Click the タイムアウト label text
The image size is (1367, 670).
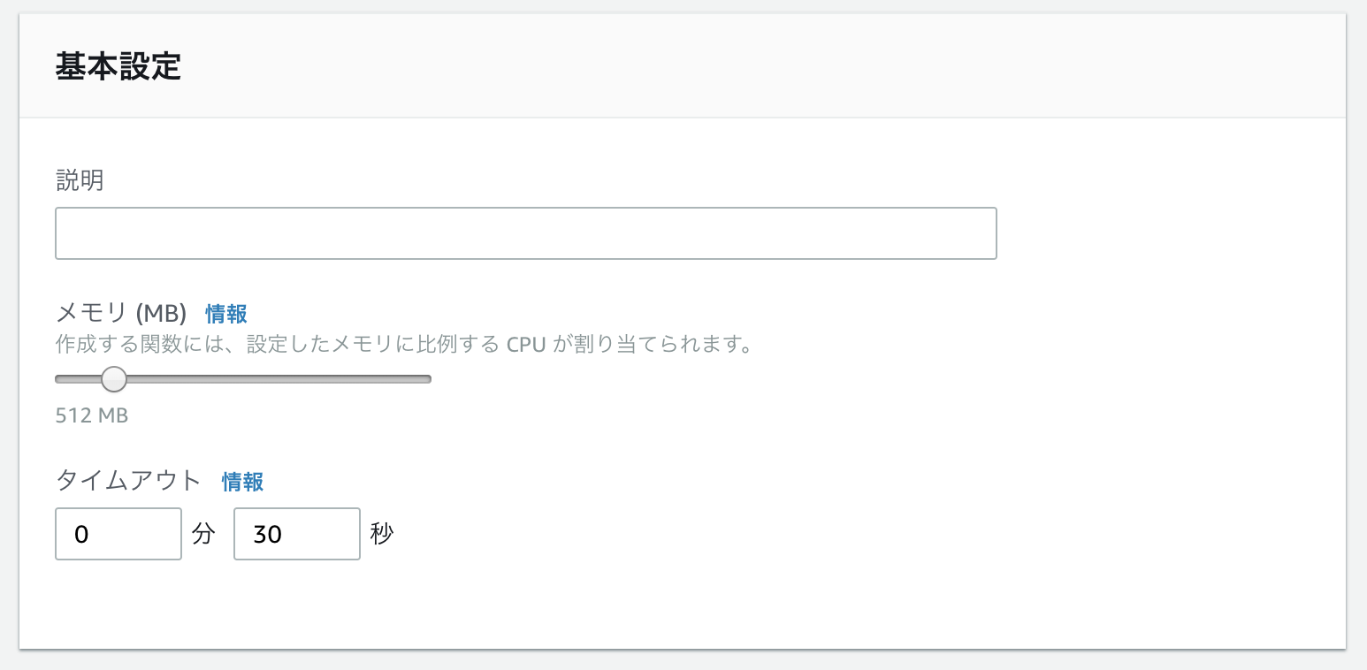click(129, 482)
